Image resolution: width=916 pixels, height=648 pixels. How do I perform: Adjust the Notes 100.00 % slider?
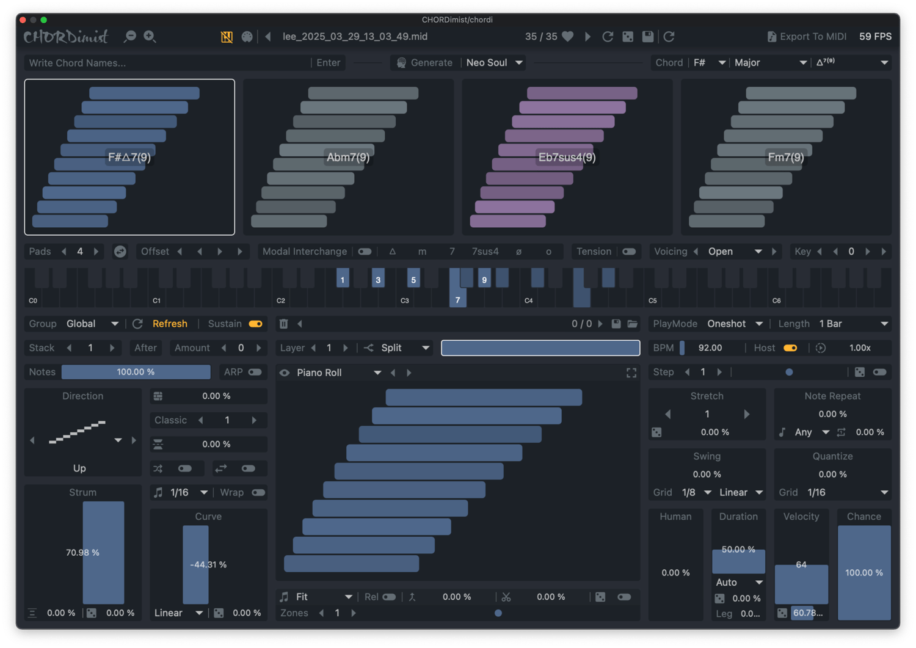136,372
